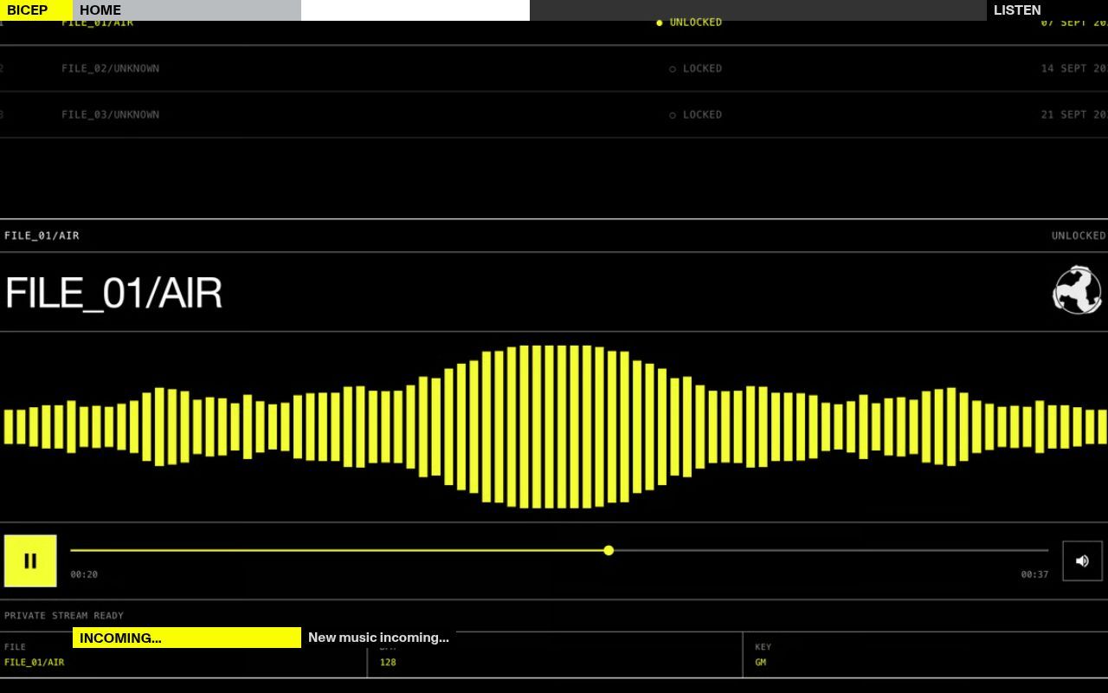Screen dimensions: 1108x693
Task: Seek by clicking the audio waveform
Action: click(554, 427)
